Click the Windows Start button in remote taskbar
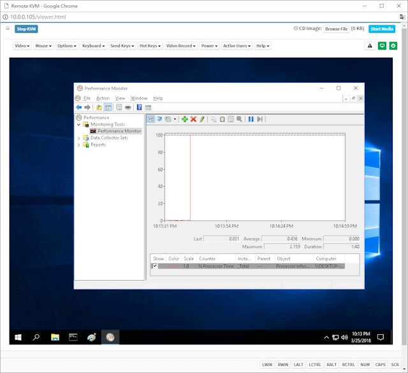Screen dimensions: 408x373 click(x=18, y=337)
